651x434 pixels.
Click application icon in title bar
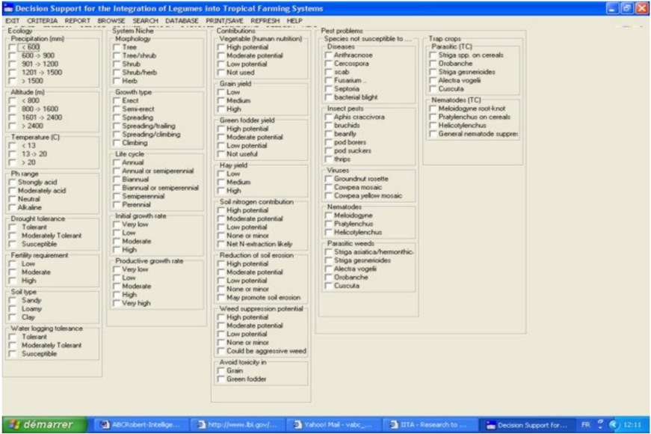(9, 8)
